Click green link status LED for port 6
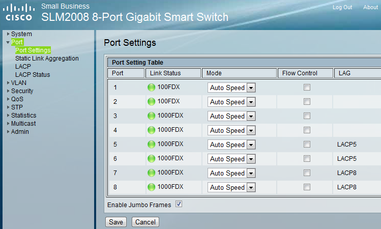381x229 pixels. point(151,158)
